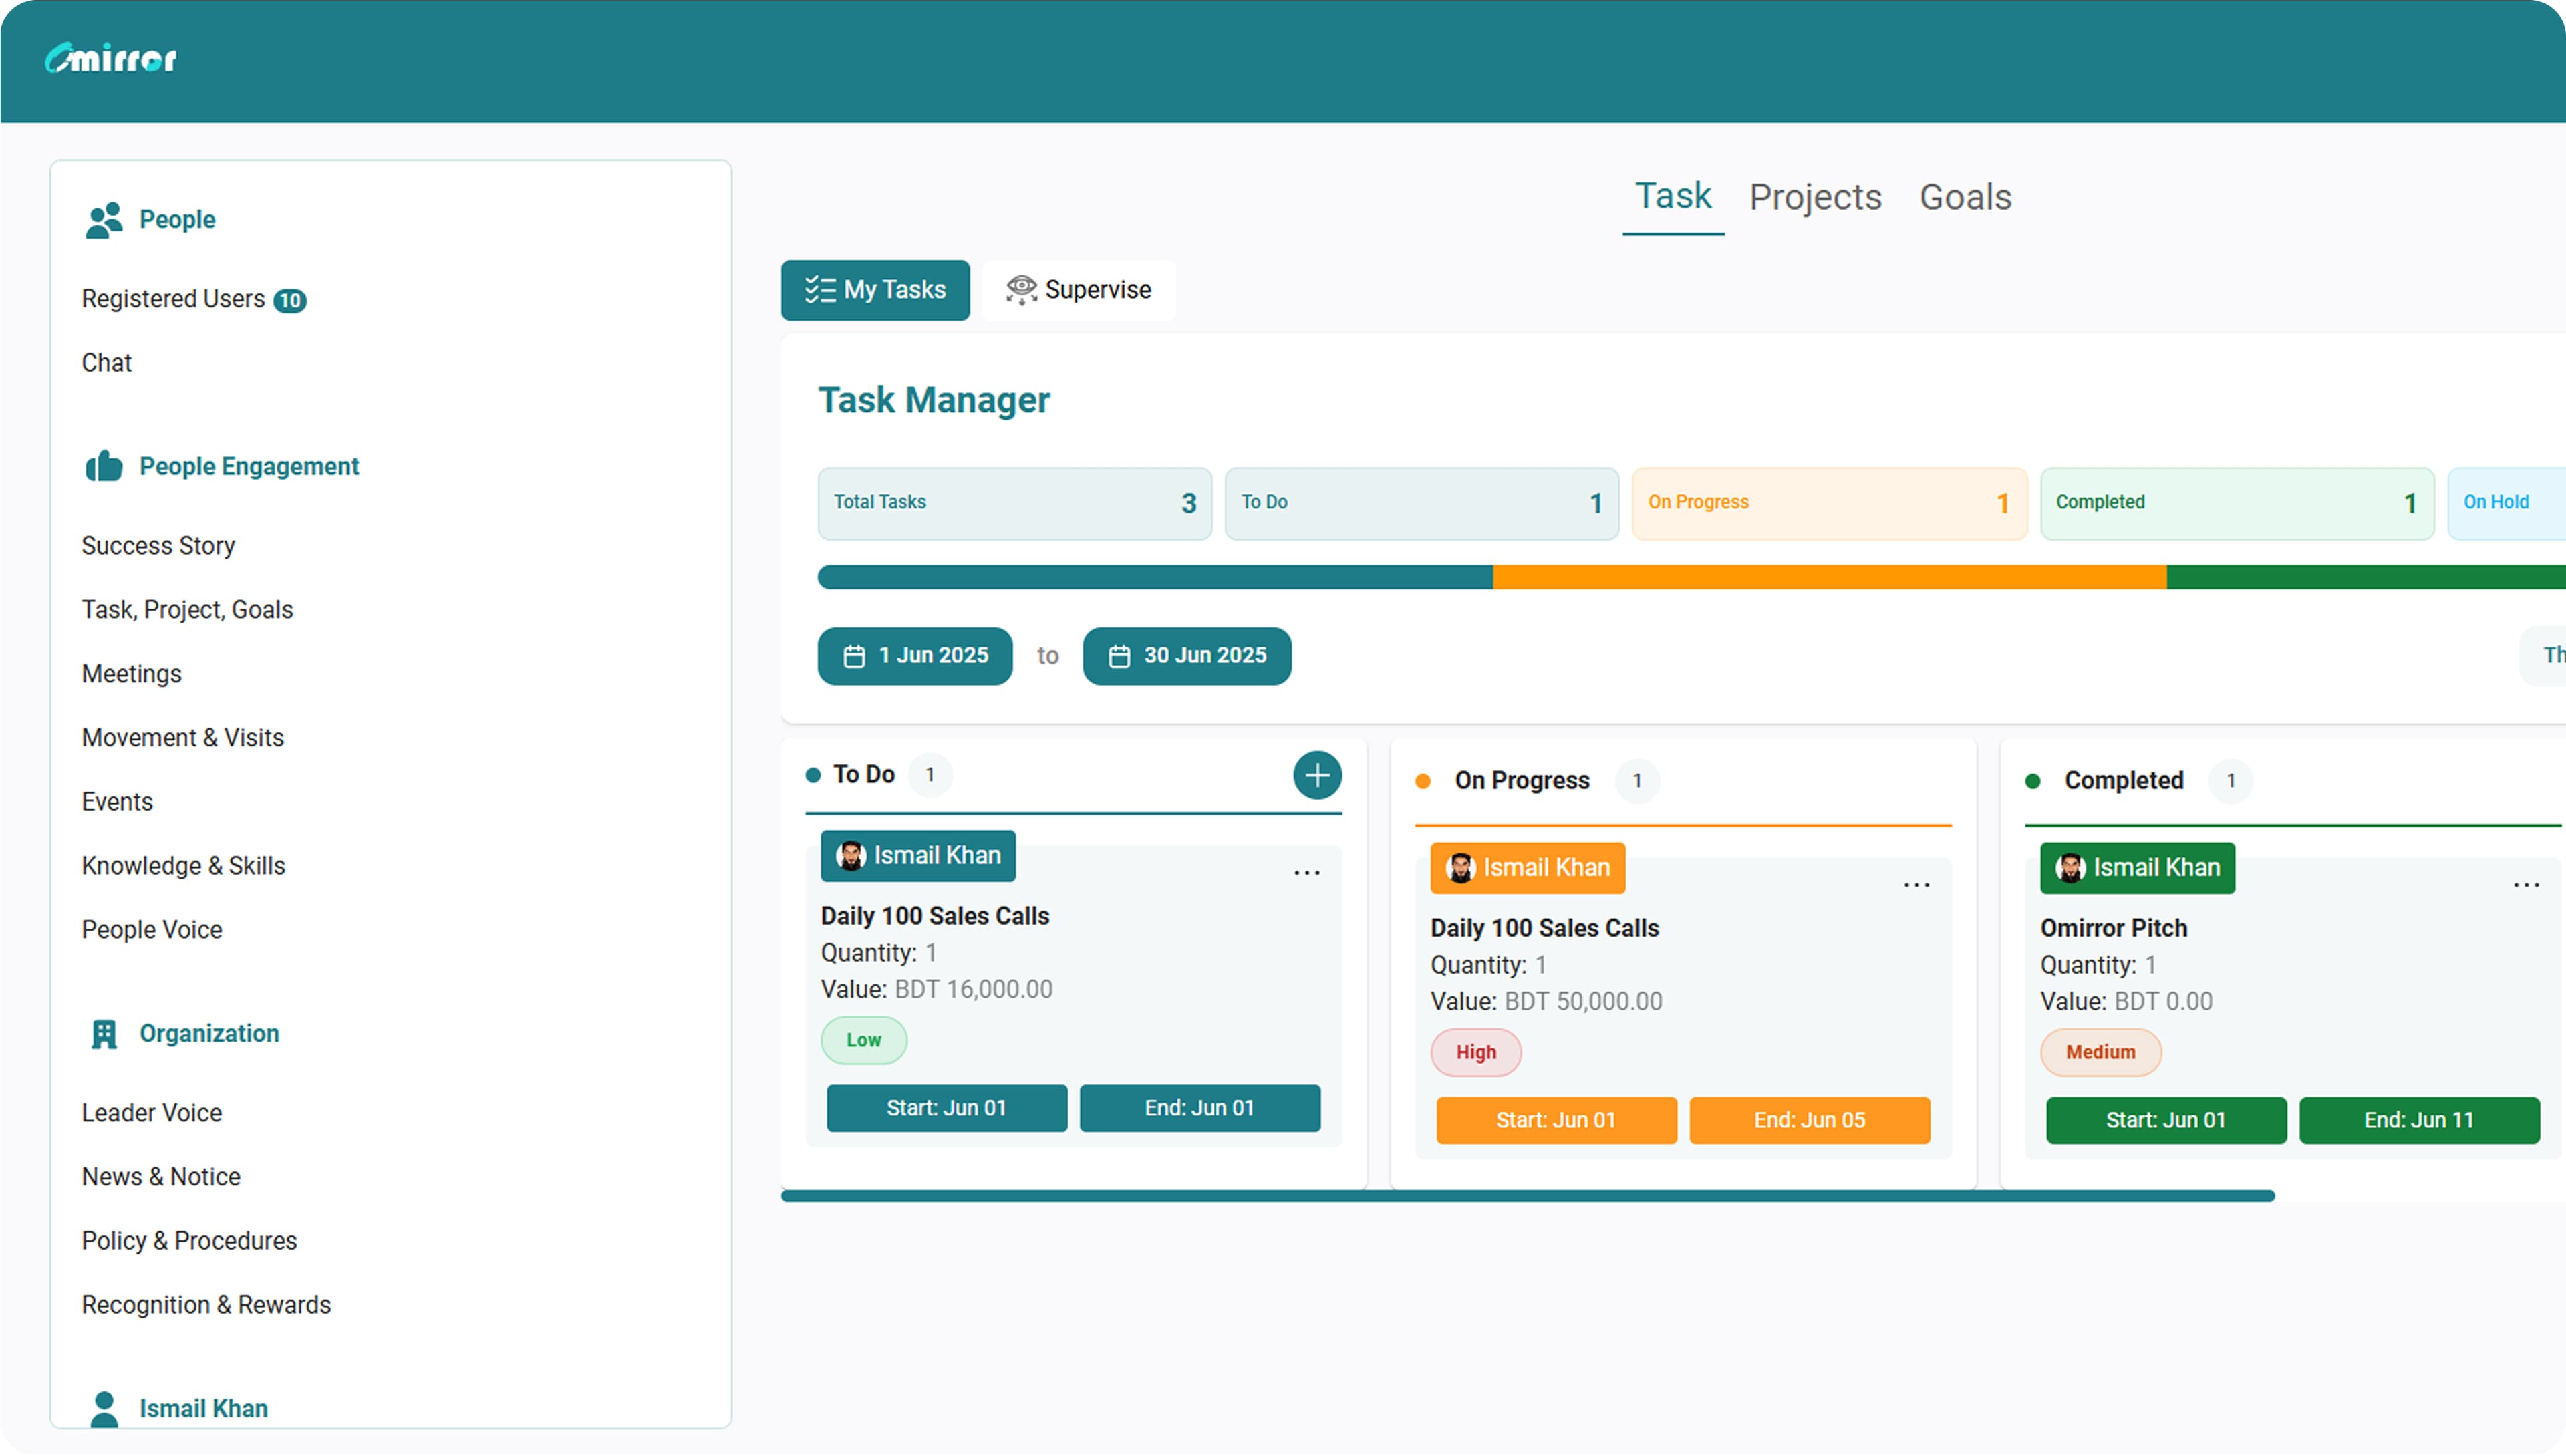Click the Organization building icon
Screen dimensions: 2566x1456
coord(103,1034)
